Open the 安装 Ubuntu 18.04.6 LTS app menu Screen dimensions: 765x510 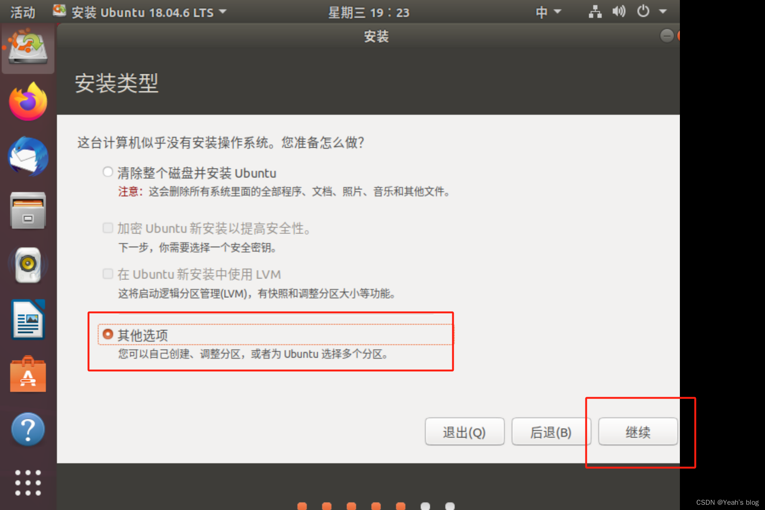(139, 12)
